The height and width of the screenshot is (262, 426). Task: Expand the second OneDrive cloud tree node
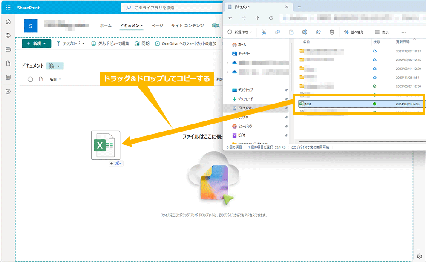point(227,72)
